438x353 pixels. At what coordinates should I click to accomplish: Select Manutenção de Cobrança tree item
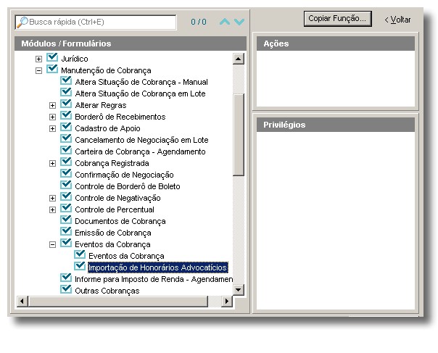pyautogui.click(x=106, y=70)
